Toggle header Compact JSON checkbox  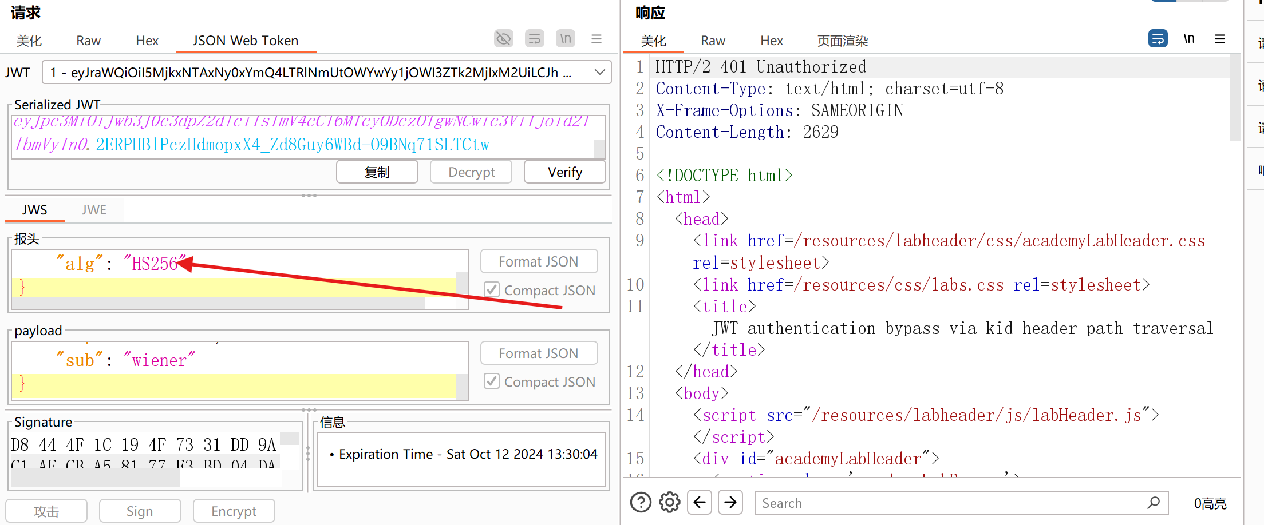coord(492,289)
